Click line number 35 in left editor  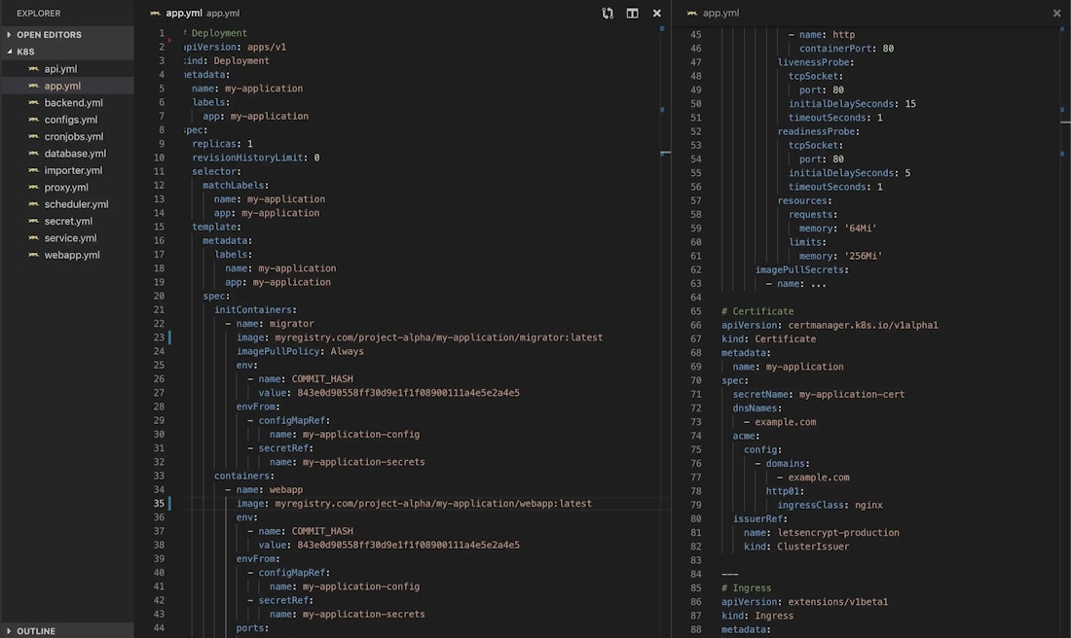pyautogui.click(x=159, y=504)
